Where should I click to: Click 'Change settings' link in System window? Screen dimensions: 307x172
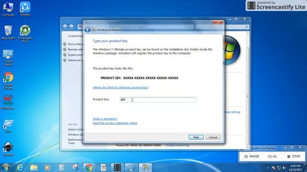232,112
